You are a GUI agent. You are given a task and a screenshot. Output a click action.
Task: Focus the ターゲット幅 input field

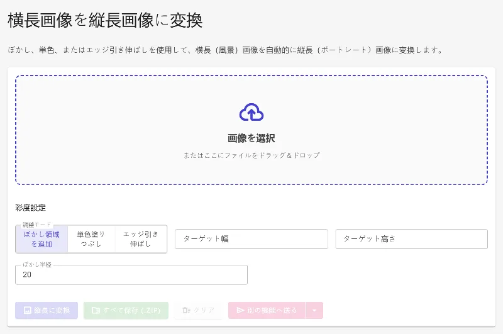pos(251,239)
